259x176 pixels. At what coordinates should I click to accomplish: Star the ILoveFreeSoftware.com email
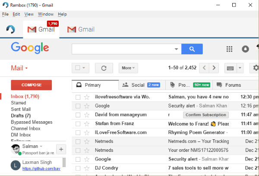[87, 132]
